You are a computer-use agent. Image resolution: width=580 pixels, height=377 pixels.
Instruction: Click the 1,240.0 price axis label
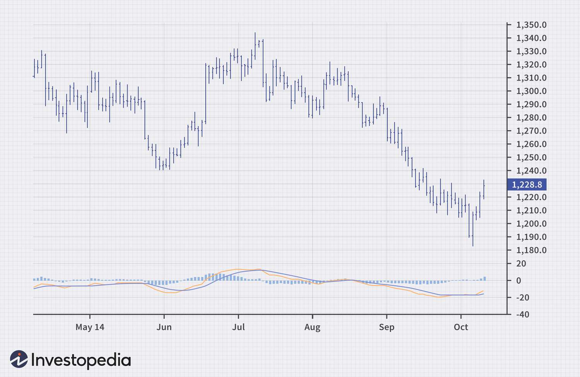point(532,171)
